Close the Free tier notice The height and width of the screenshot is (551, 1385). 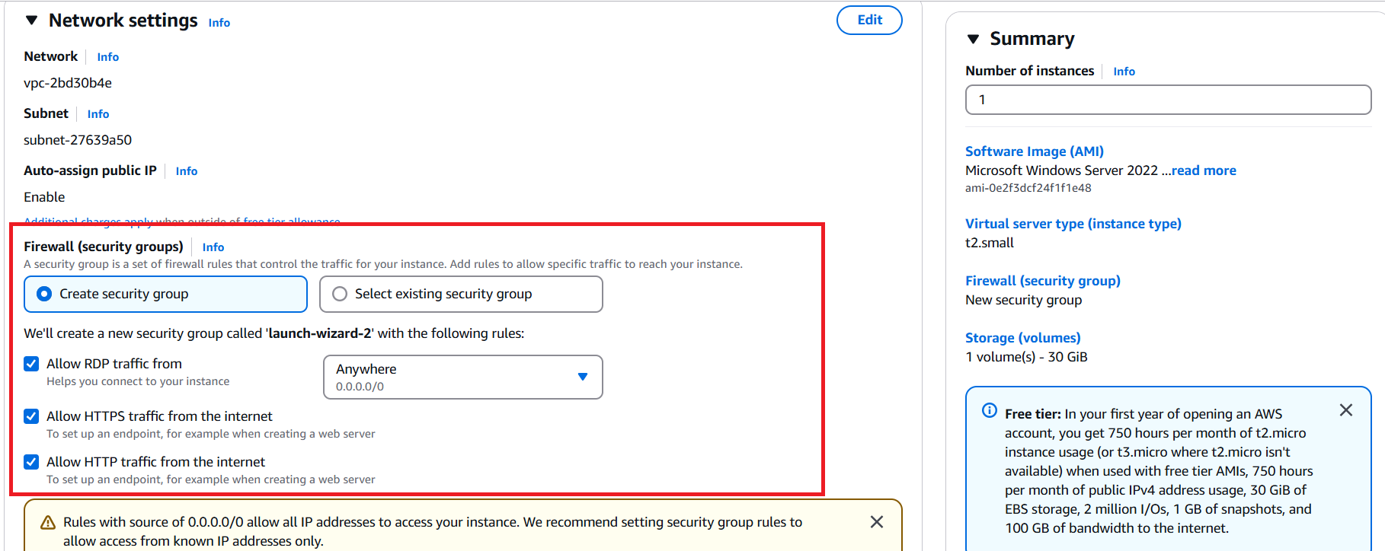1345,411
